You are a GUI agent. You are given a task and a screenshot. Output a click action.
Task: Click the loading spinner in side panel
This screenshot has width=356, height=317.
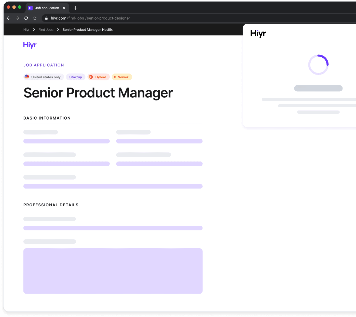(318, 65)
